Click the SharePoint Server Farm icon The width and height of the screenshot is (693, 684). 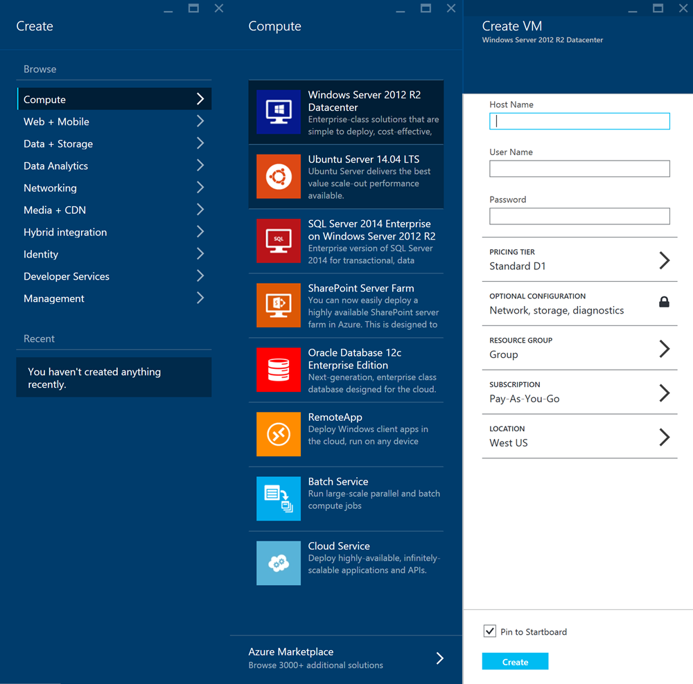279,305
